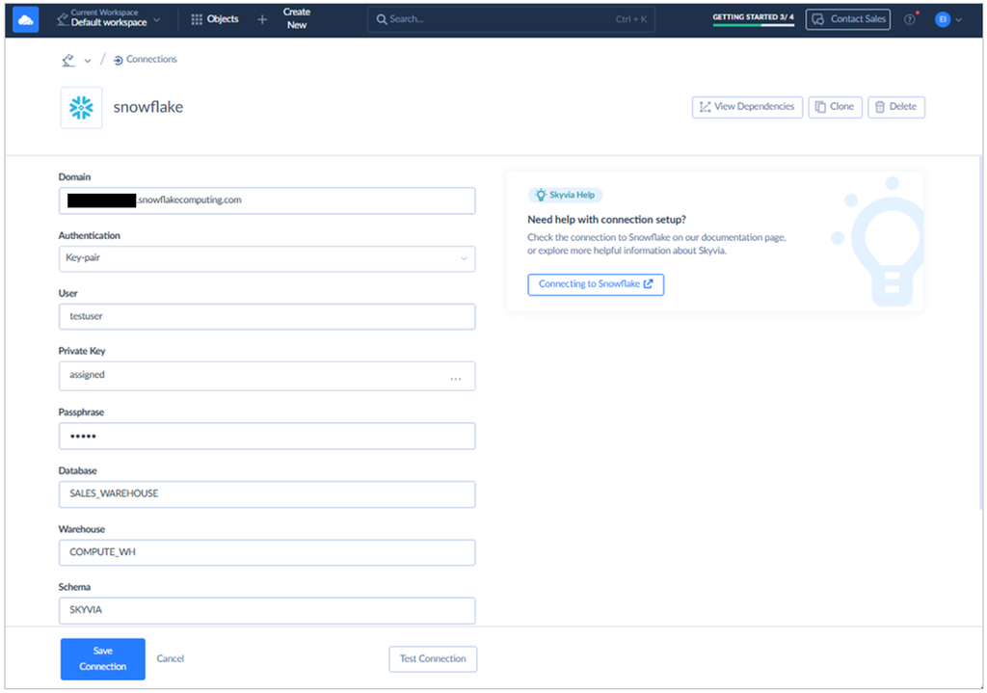Image resolution: width=987 pixels, height=693 pixels.
Task: Click into the Passphrase field
Action: click(267, 437)
